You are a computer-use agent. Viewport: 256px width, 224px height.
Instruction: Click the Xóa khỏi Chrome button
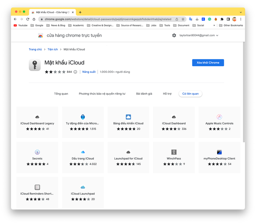[x=208, y=63]
